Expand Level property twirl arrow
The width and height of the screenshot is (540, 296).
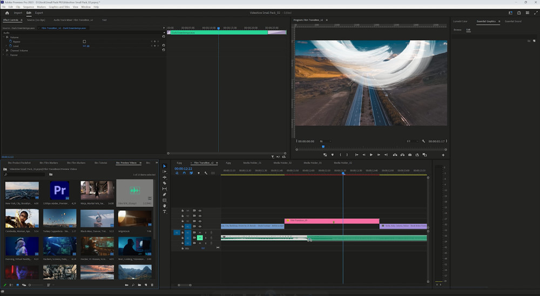pyautogui.click(x=6, y=45)
